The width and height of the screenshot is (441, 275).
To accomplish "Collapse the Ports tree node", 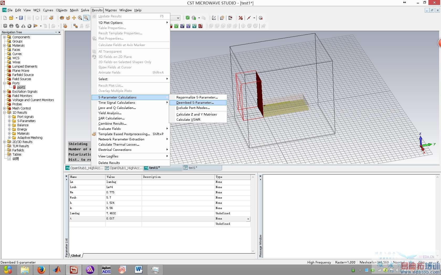I will (4, 83).
